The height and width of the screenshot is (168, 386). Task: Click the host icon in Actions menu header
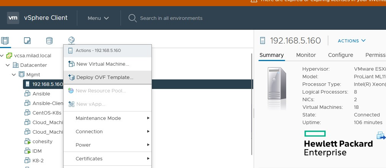[x=71, y=51]
